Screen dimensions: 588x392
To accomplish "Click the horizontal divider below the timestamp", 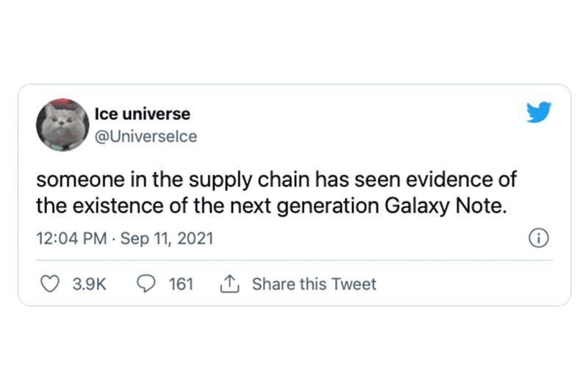I will (294, 259).
